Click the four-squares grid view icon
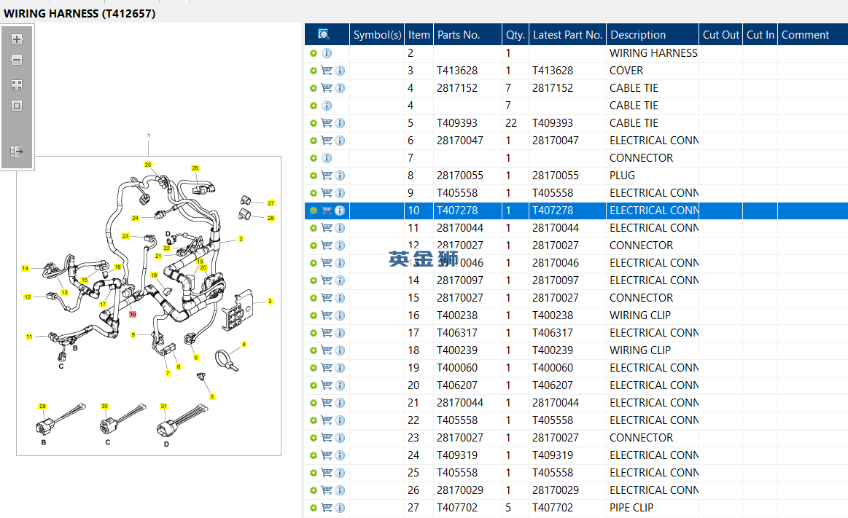This screenshot has height=518, width=848. (x=17, y=85)
